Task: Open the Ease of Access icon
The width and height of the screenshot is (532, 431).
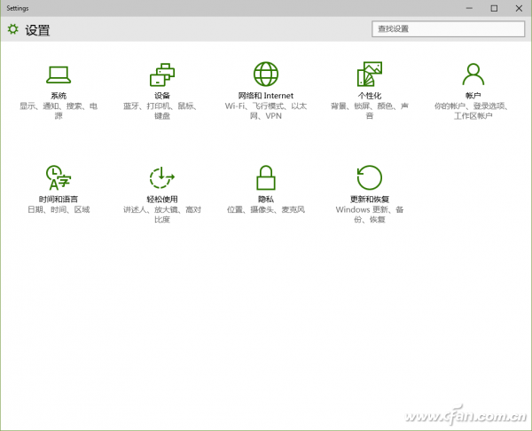Action: point(162,177)
